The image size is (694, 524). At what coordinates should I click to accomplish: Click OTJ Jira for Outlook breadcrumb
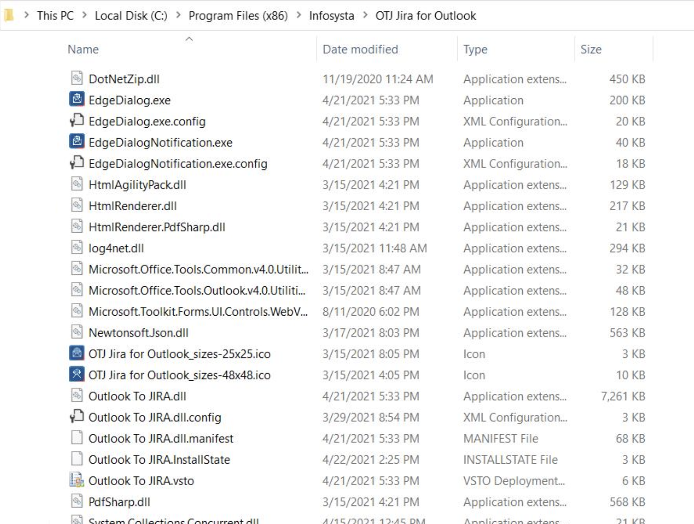(426, 16)
